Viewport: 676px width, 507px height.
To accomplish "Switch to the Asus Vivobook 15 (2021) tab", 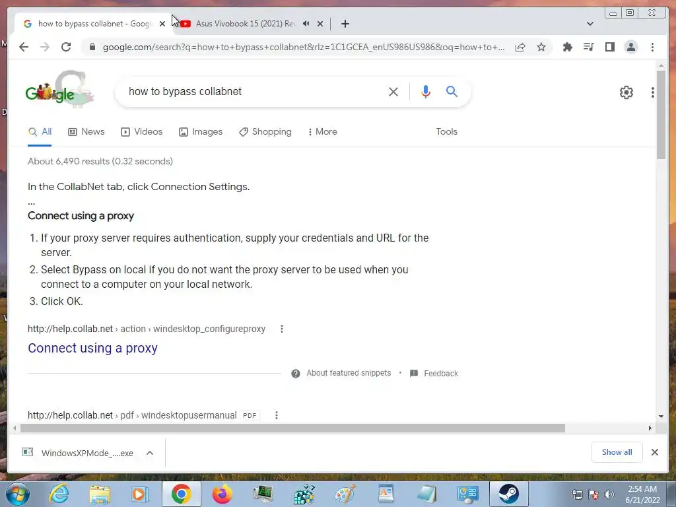I will pos(246,24).
